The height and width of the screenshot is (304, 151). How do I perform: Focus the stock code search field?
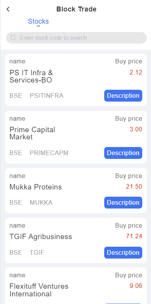76,38
